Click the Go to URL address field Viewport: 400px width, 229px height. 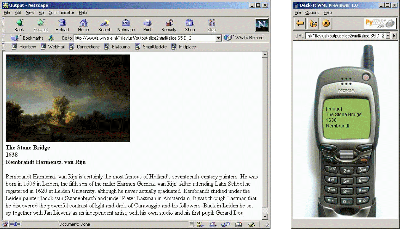click(145, 38)
